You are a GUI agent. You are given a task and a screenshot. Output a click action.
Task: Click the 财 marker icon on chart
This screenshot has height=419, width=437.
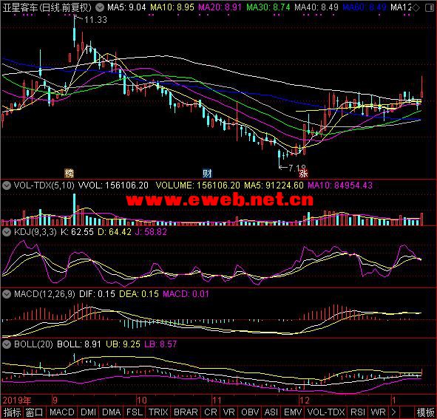tap(207, 173)
